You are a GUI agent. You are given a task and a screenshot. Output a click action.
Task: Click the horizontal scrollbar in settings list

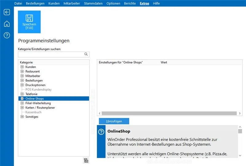coord(169,113)
